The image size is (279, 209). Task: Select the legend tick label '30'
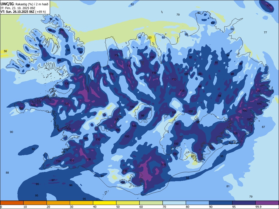point(71,207)
